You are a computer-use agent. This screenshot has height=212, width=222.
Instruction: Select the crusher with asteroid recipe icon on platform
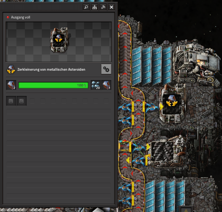(172, 104)
